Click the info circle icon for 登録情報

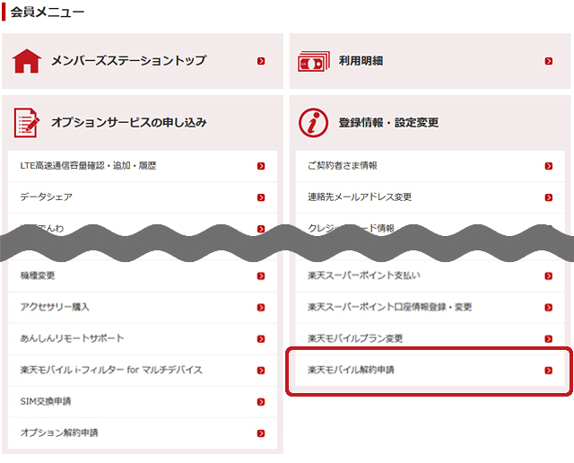point(313,123)
